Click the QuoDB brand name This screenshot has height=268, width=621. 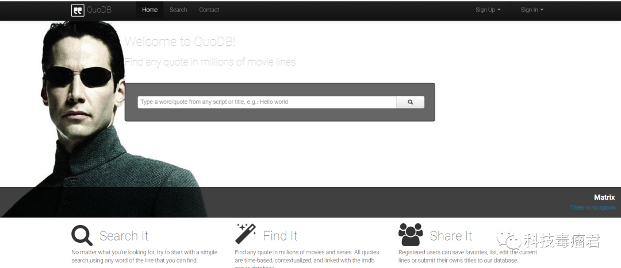[x=99, y=10]
